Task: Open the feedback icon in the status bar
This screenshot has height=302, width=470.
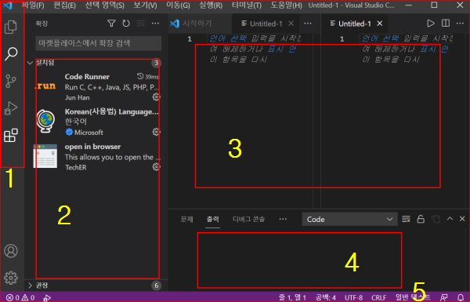Action: (444, 297)
